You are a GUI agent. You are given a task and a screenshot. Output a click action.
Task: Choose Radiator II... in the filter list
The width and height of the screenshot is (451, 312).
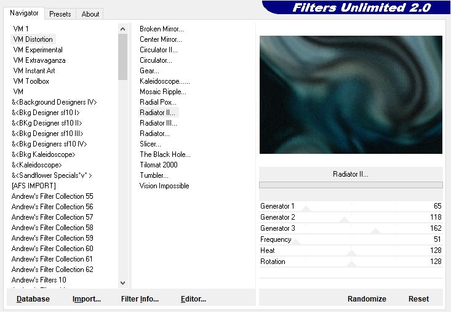coord(158,113)
